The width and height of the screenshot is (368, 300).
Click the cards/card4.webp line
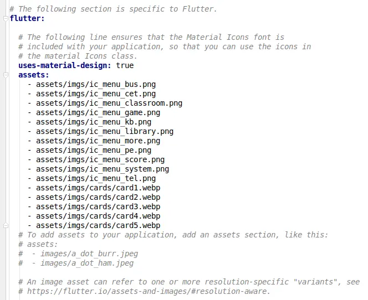(x=94, y=216)
